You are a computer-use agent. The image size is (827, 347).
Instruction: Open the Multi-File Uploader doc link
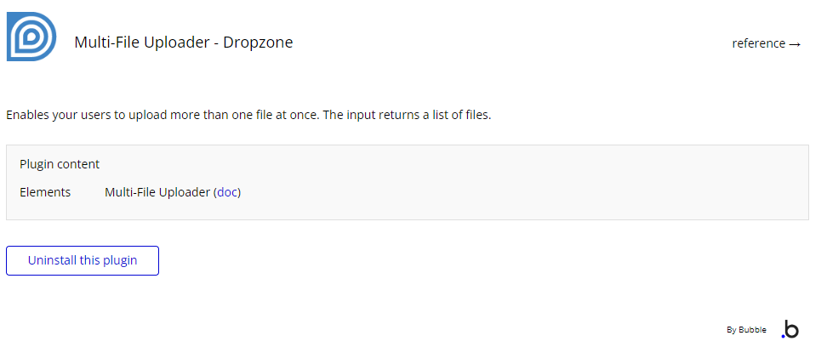(227, 192)
